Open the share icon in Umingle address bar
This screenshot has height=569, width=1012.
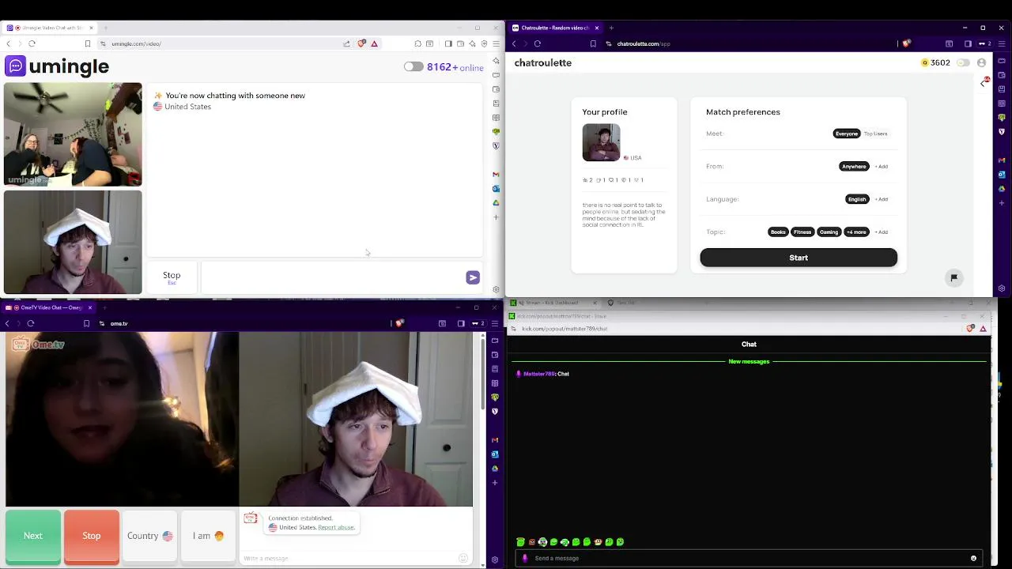pyautogui.click(x=346, y=43)
